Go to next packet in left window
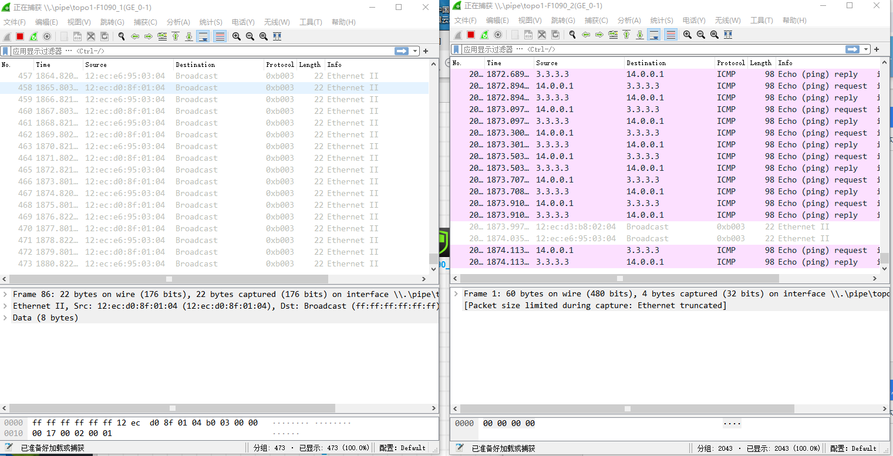 point(149,36)
